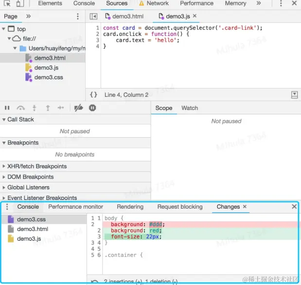
Task: Open the drawer three-dot menu
Action: coord(7,207)
